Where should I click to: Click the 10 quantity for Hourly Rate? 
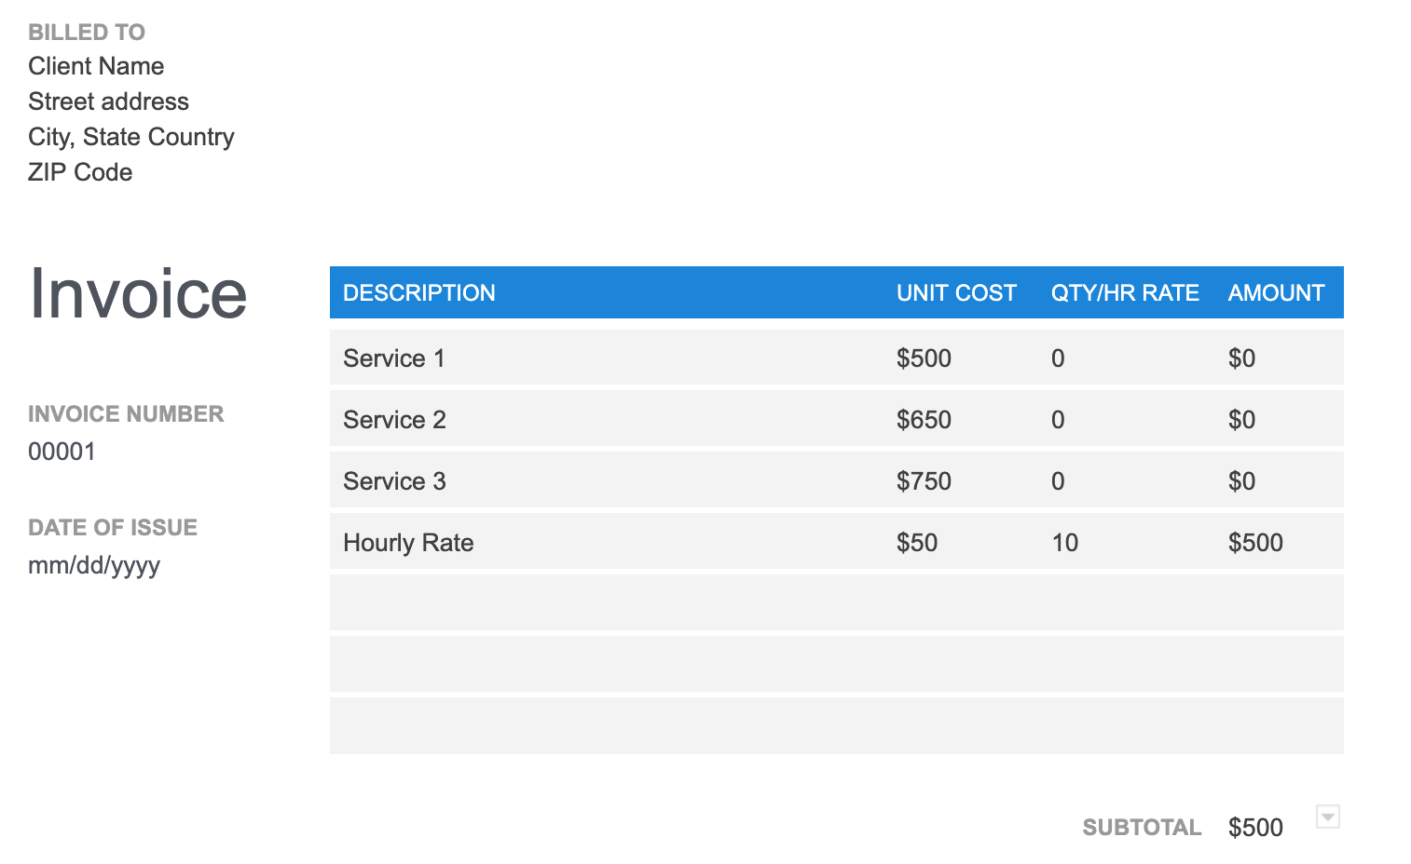coord(1065,542)
